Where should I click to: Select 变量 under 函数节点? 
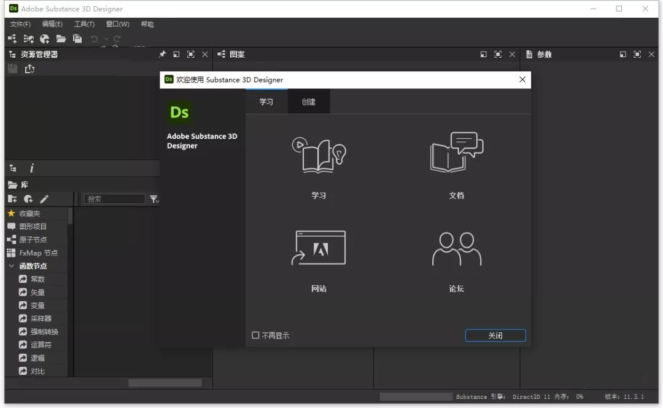click(x=37, y=305)
